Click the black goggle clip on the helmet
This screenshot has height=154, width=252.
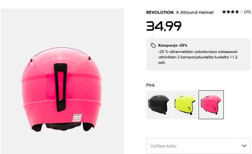60,87
